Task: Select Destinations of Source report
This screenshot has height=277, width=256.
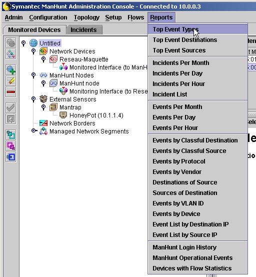Action: 197,182
